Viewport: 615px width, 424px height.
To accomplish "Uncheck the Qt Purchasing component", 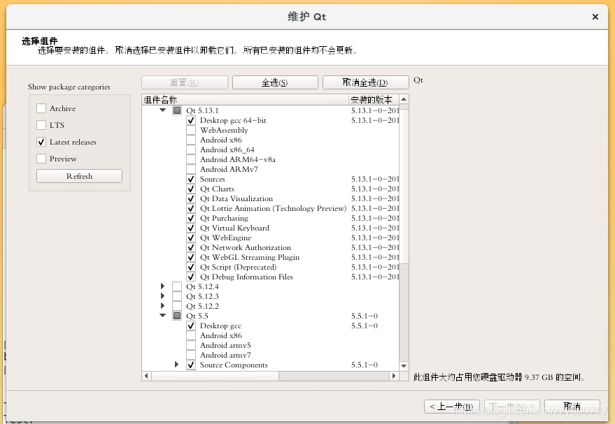I will (x=191, y=218).
